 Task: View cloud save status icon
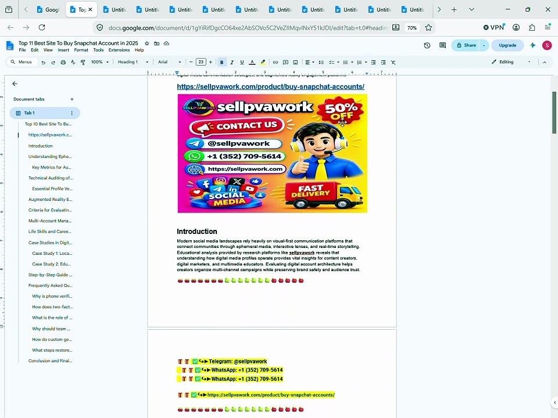166,44
